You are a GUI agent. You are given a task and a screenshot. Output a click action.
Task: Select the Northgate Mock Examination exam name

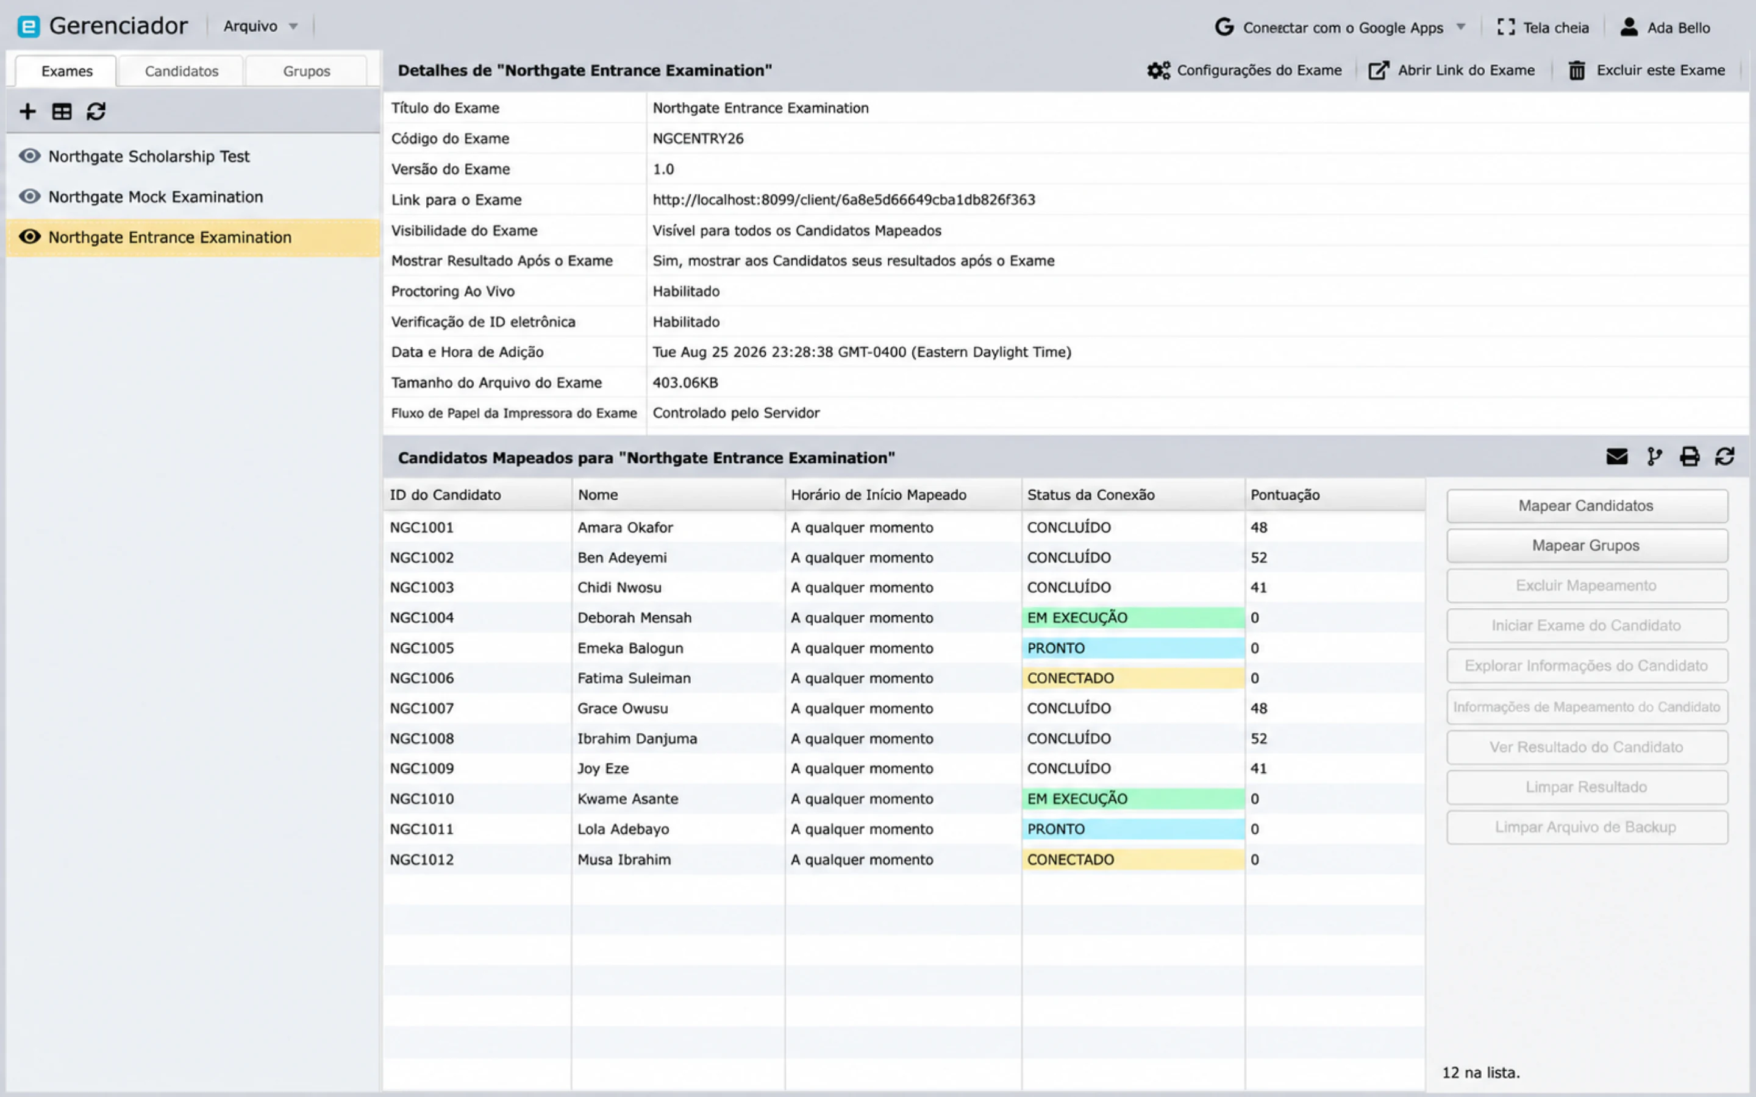[x=156, y=197]
